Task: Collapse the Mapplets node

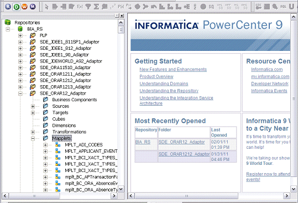Action: [x=33, y=138]
